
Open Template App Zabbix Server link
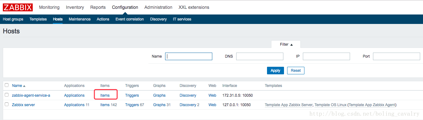coord(289,105)
